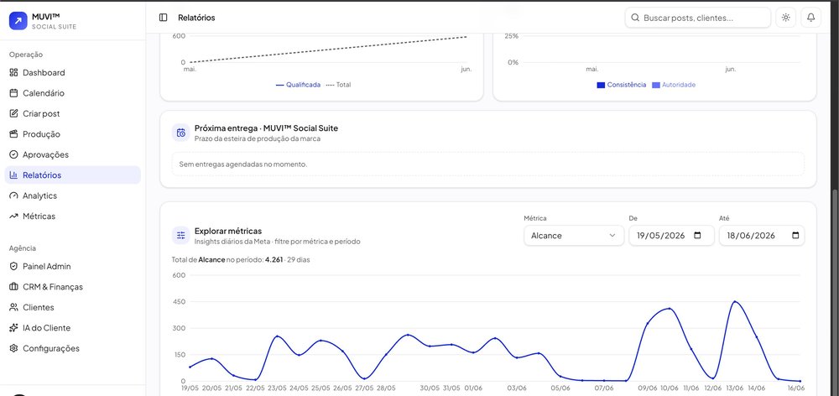Go to Calendário in the sidebar
Image resolution: width=839 pixels, height=396 pixels.
pos(73,93)
